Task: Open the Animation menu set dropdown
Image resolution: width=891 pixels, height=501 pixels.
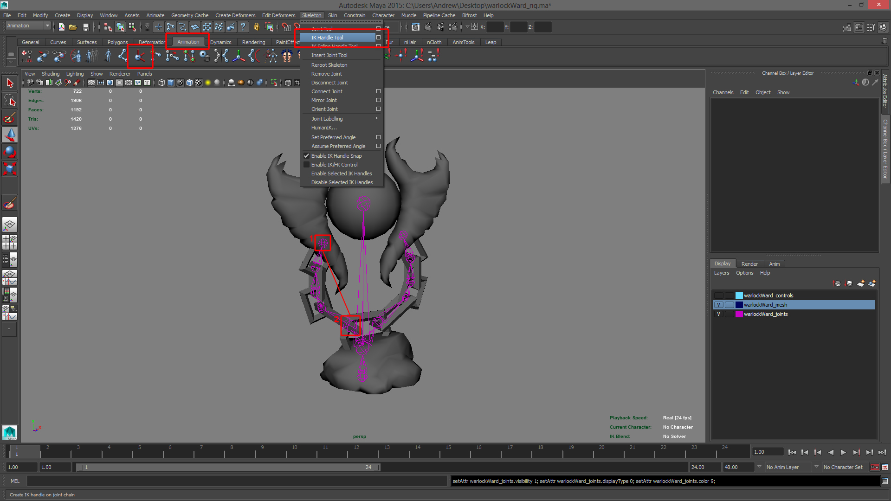Action: [47, 26]
